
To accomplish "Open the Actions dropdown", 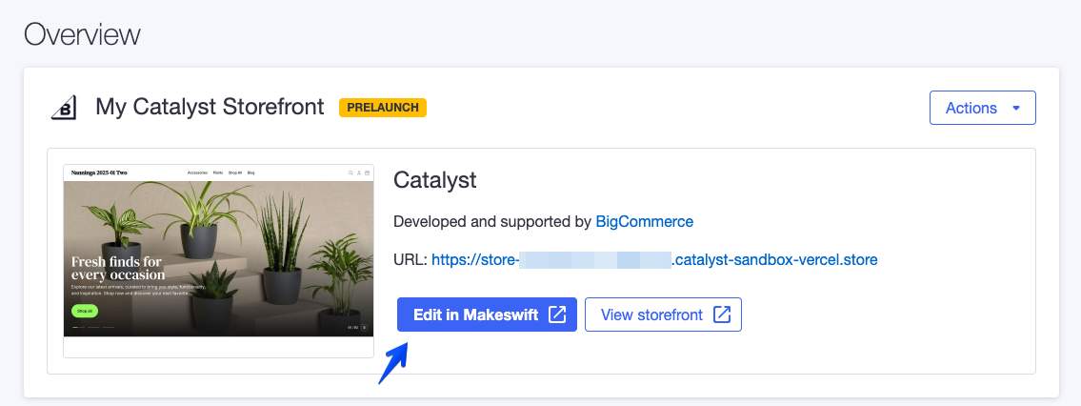I will pyautogui.click(x=982, y=108).
